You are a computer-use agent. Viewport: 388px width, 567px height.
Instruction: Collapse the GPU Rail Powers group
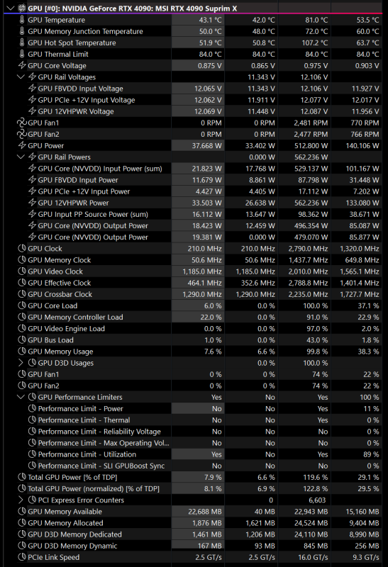coord(21,157)
